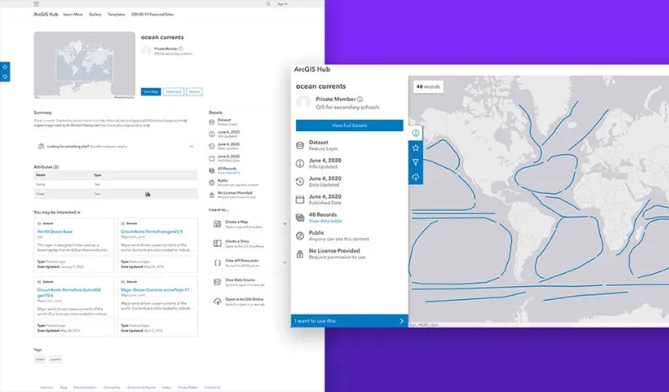
Task: Click the cloud download icon on the left edge tab
Action: click(4, 77)
